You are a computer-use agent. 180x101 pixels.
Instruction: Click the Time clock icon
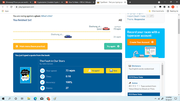tap(42, 76)
